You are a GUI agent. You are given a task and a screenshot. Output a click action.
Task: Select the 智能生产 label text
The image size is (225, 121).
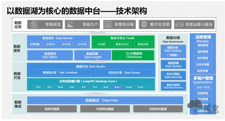pos(90,25)
